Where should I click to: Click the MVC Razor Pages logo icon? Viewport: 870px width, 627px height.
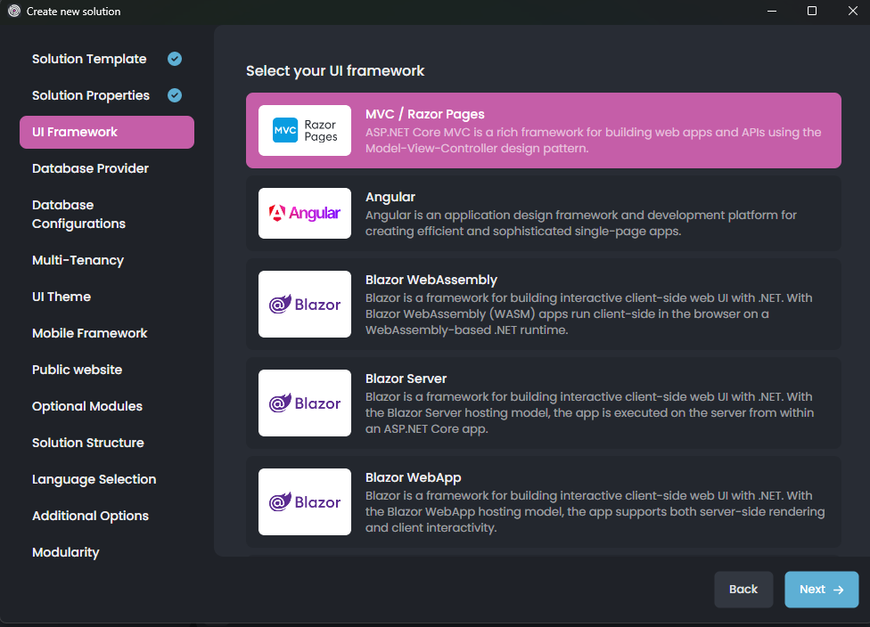point(304,129)
